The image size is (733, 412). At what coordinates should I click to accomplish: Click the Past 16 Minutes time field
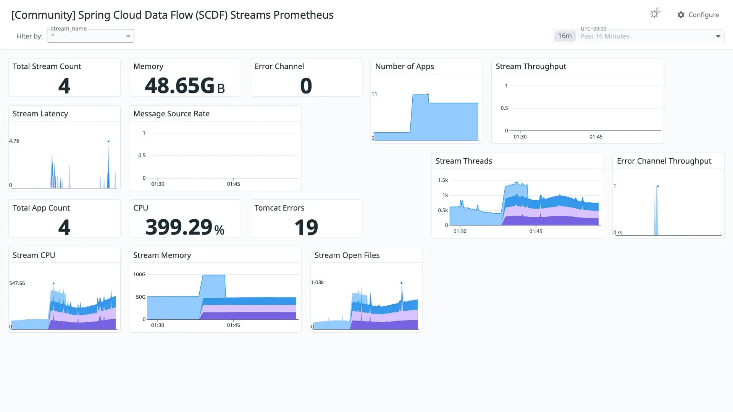(638, 36)
